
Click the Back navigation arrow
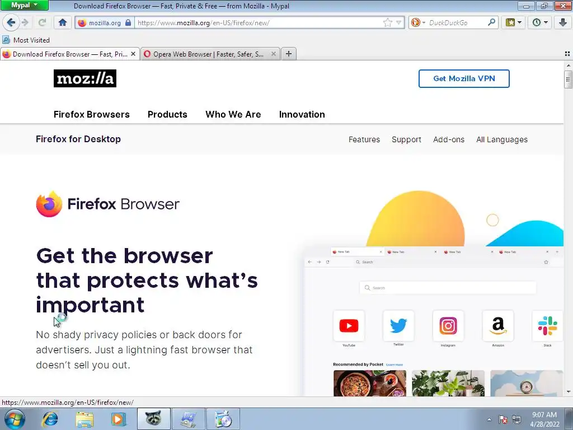click(11, 22)
